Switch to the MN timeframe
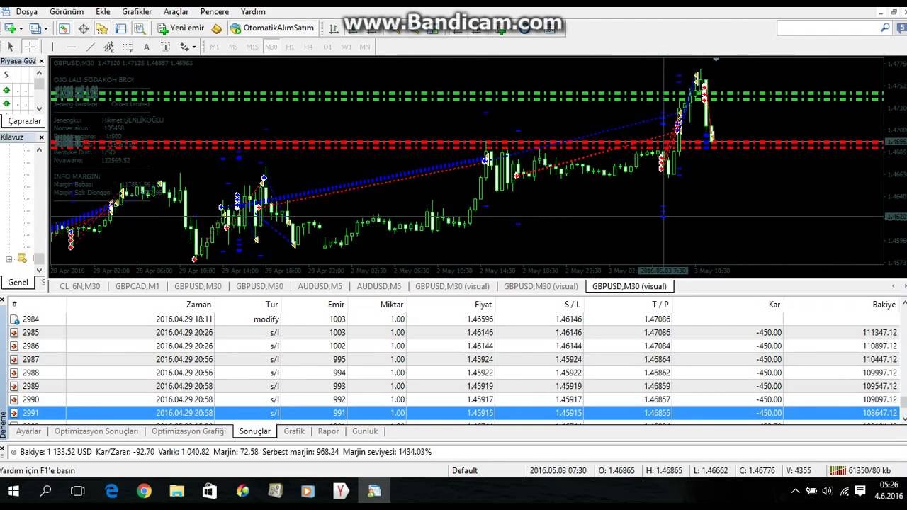Viewport: 907px width, 510px height. coord(365,47)
